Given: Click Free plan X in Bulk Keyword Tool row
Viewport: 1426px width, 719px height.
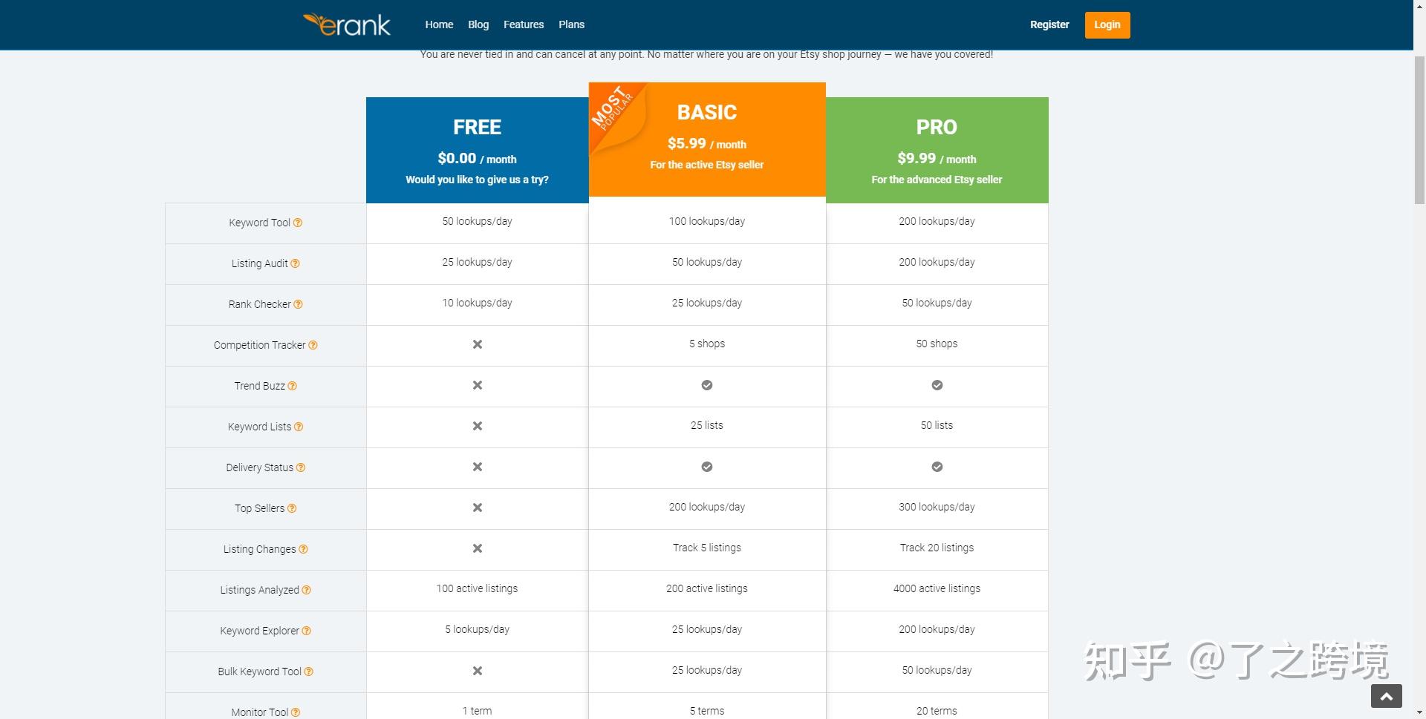Looking at the screenshot, I should pos(478,671).
